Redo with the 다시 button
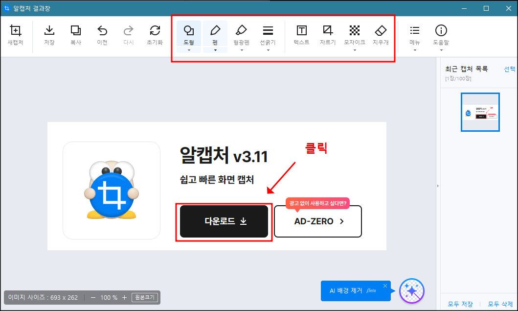Viewport: 518px width, 311px height. click(129, 35)
